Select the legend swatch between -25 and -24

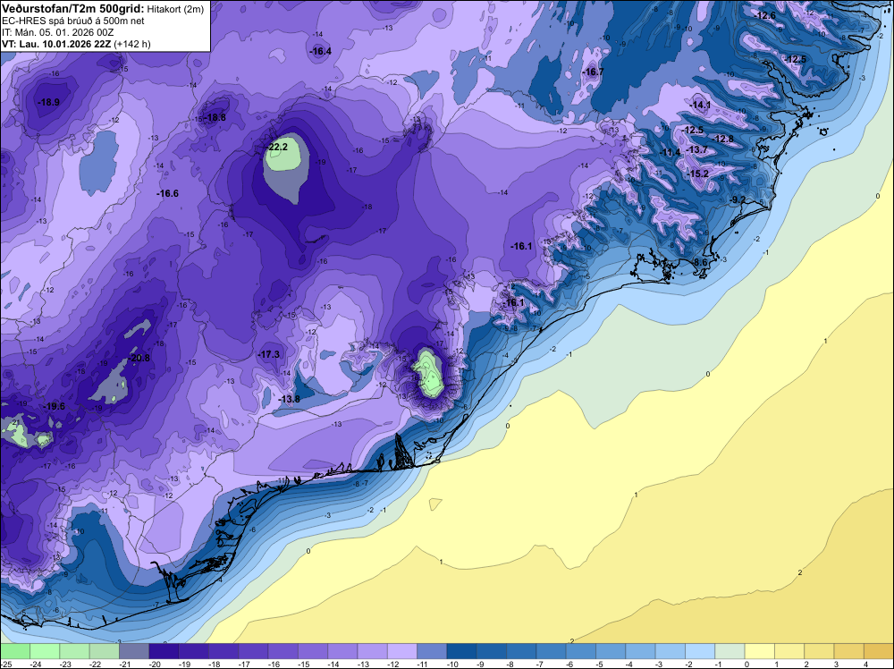click(15, 651)
